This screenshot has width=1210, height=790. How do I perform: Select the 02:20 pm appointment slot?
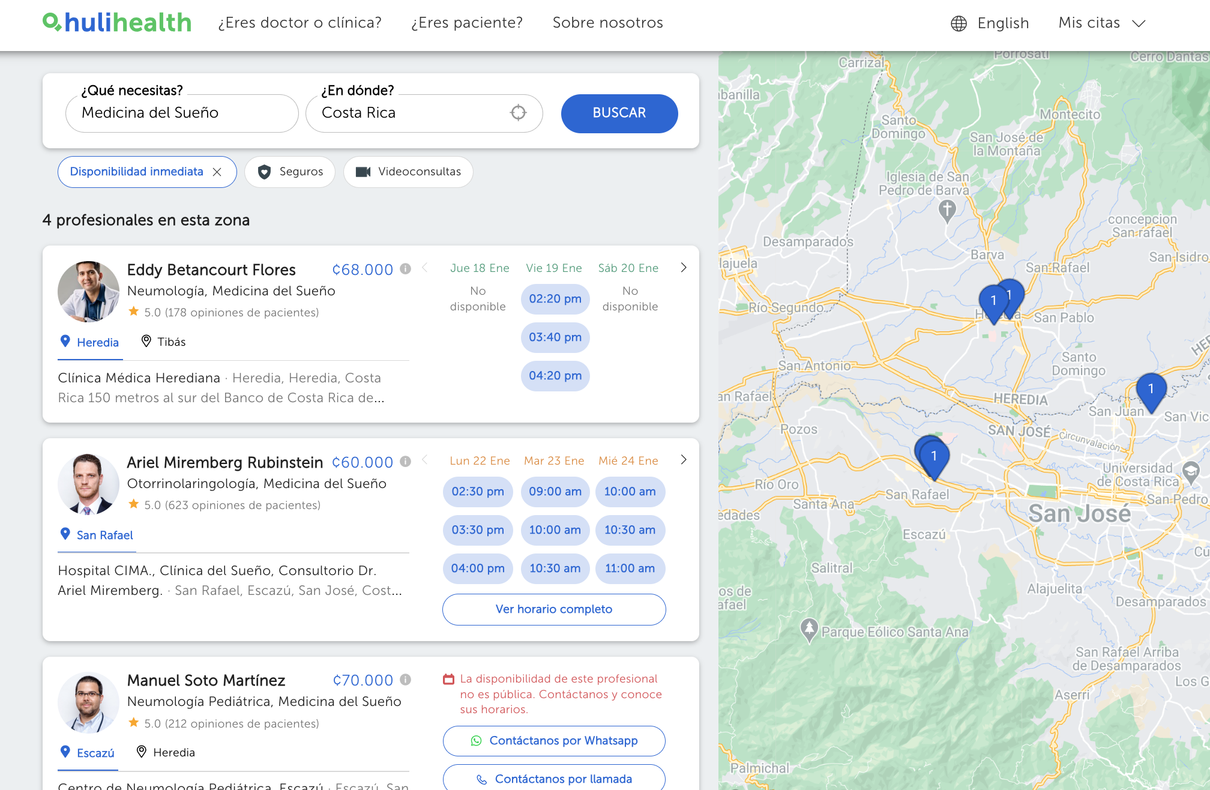tap(555, 299)
